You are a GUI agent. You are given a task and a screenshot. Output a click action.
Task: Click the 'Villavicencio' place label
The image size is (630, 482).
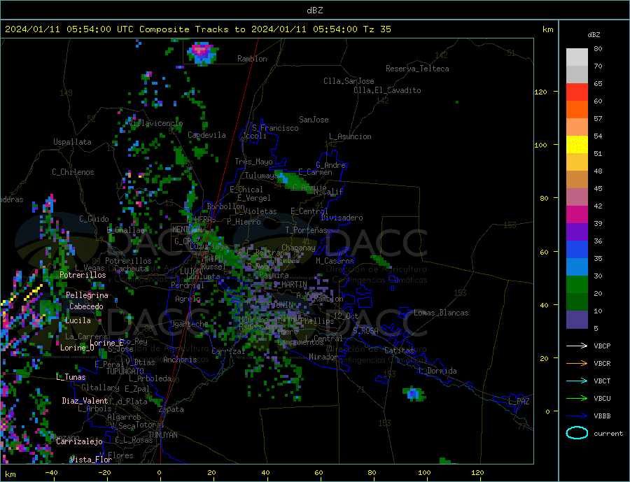pyautogui.click(x=156, y=123)
